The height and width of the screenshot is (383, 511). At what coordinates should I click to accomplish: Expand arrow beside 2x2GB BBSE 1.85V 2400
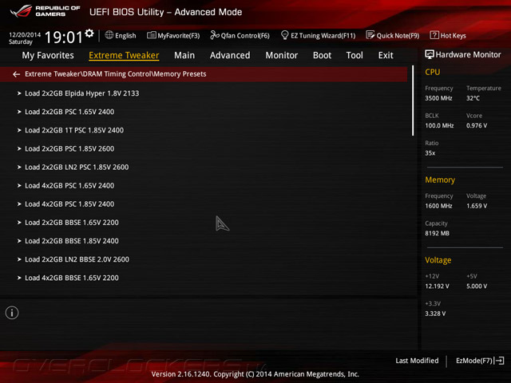coord(19,241)
